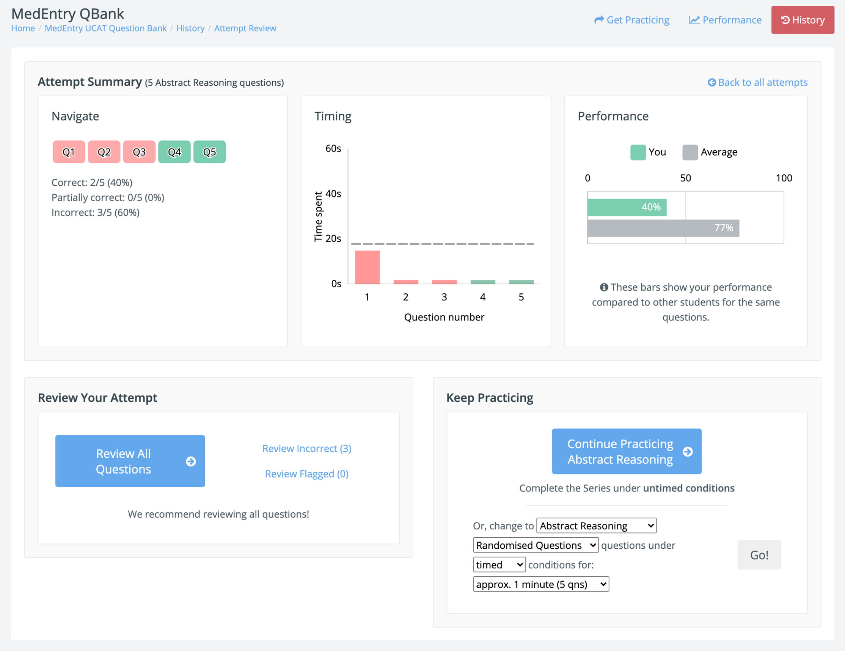This screenshot has height=651, width=845.
Task: Click the History clock icon
Action: (785, 20)
